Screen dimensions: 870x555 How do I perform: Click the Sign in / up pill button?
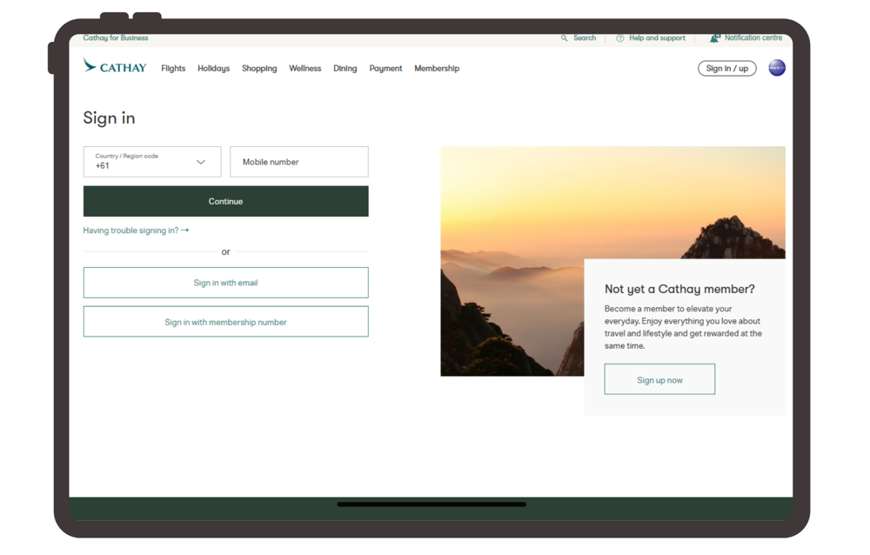coord(726,69)
